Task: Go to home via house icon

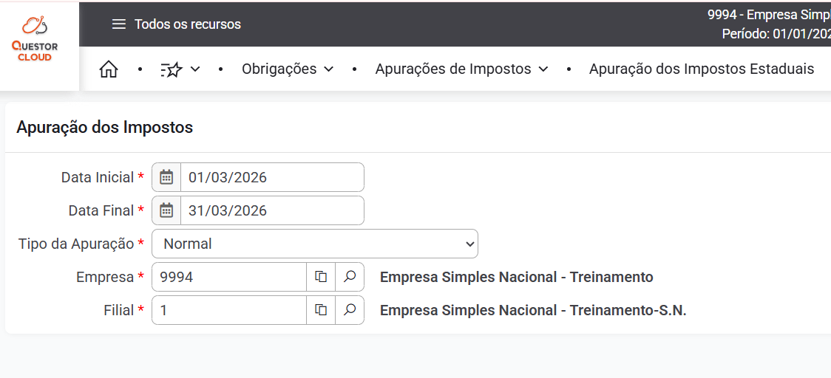Action: (109, 69)
